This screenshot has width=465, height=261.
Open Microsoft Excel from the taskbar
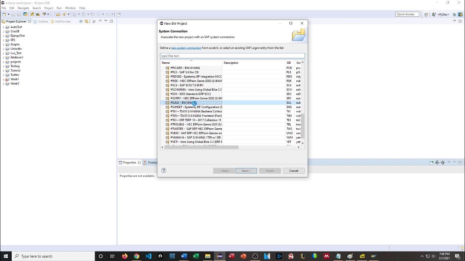[x=196, y=256]
